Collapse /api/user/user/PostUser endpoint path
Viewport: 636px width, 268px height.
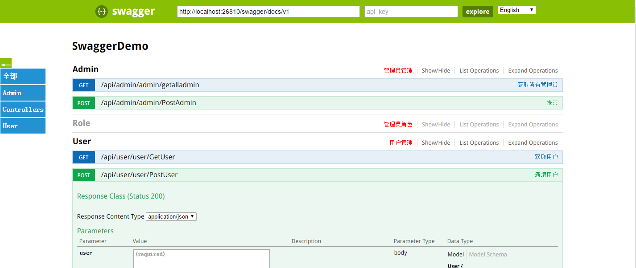tap(139, 175)
